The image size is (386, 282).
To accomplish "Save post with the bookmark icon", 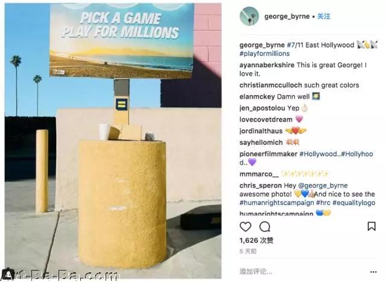I will (372, 226).
